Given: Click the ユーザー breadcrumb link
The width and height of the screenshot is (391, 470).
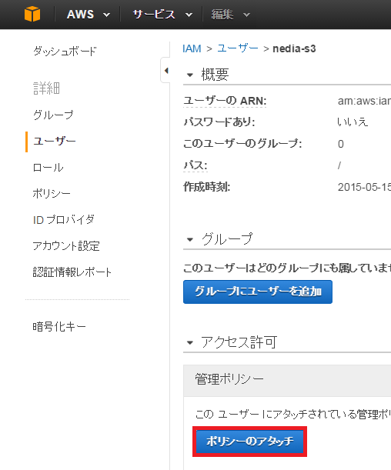Looking at the screenshot, I should [238, 48].
